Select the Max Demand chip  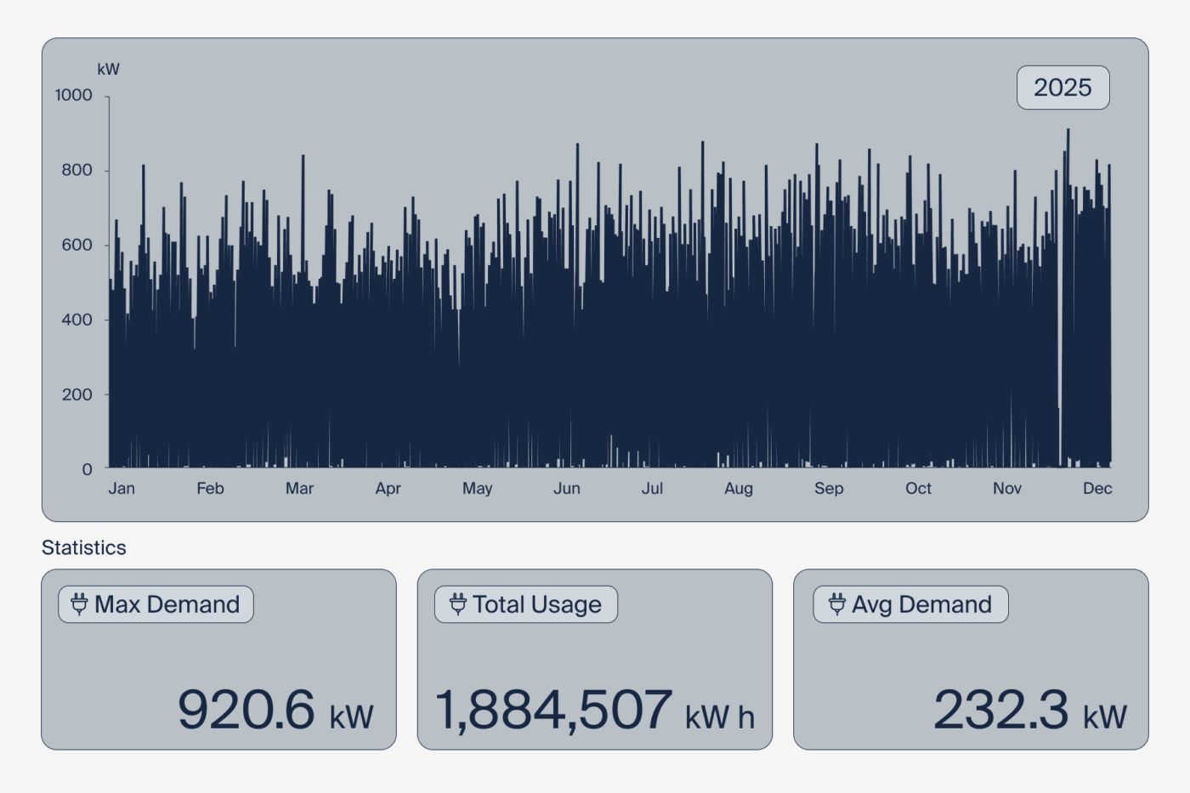coord(156,604)
